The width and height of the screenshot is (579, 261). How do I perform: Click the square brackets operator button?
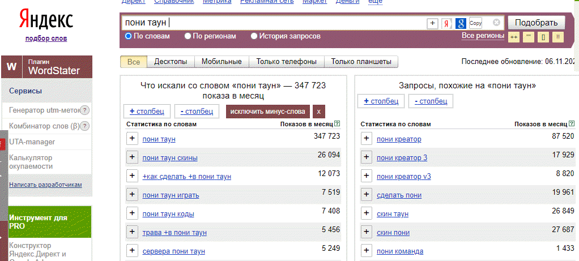click(543, 37)
